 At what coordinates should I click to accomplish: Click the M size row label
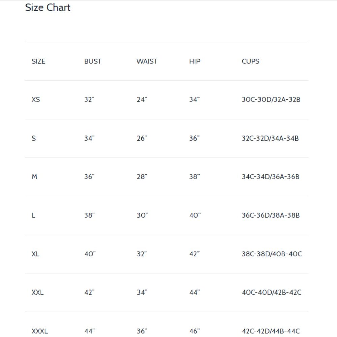pos(34,177)
